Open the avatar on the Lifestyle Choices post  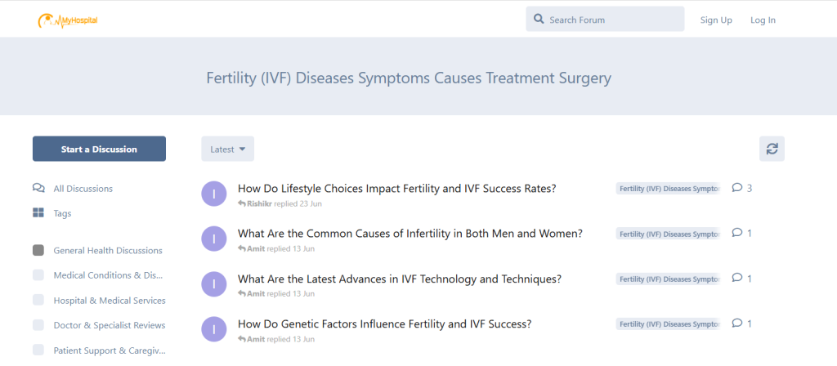pyautogui.click(x=213, y=194)
